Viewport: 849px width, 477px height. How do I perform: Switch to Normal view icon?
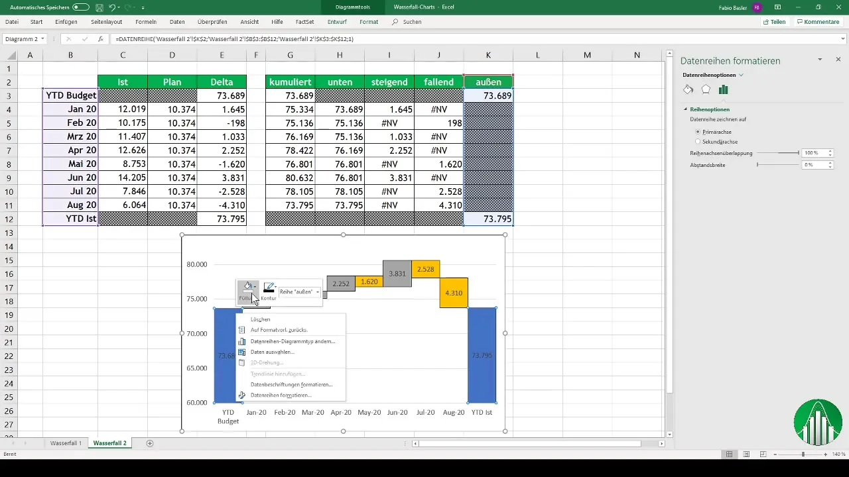tap(730, 454)
